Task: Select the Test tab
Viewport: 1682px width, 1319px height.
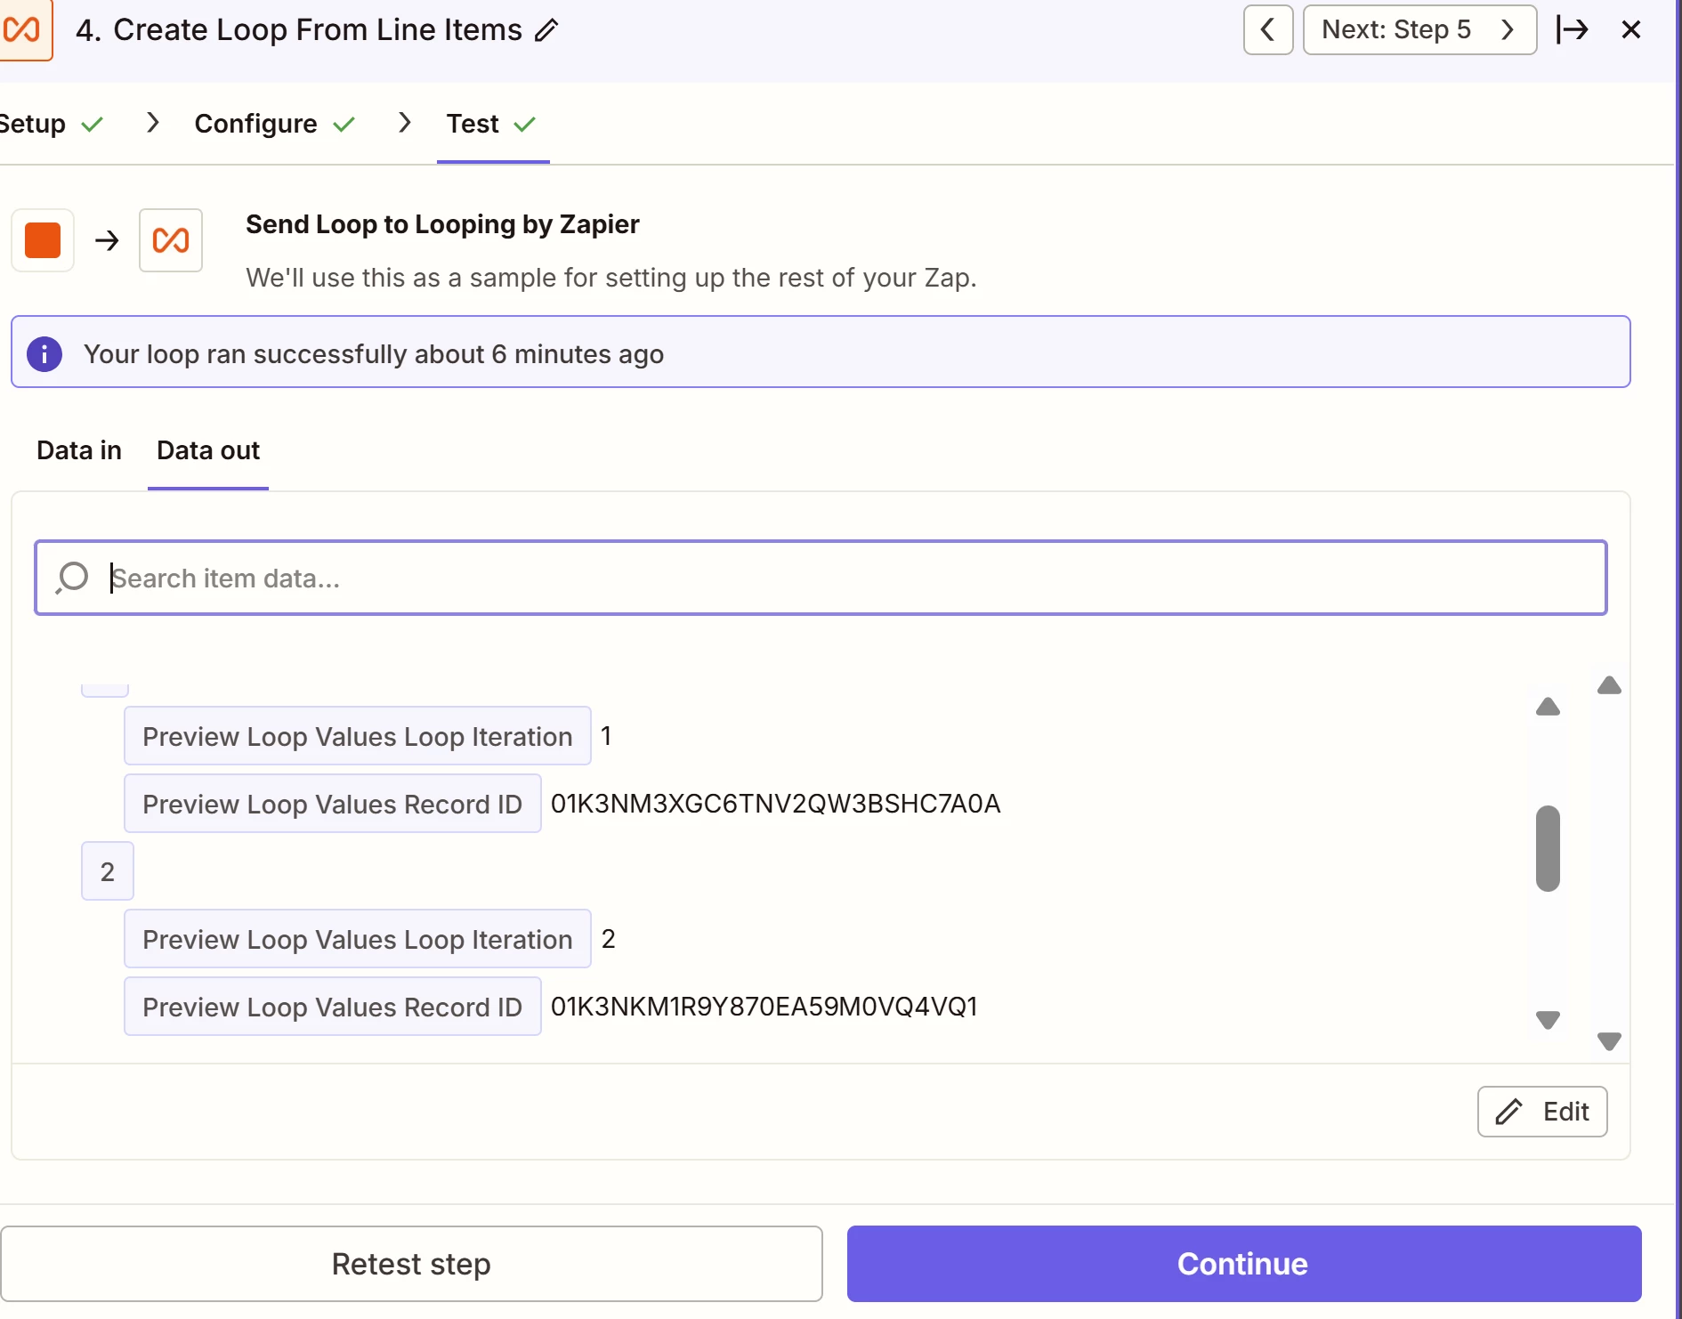Action: pos(492,124)
